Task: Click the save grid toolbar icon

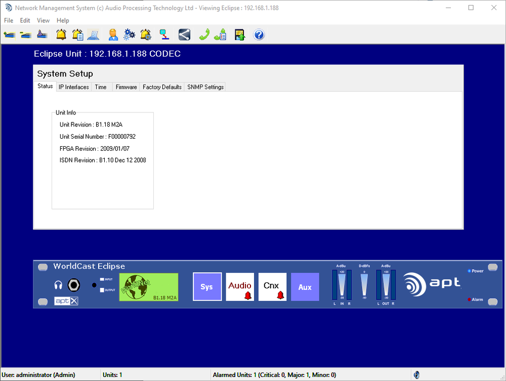Action: (239, 34)
